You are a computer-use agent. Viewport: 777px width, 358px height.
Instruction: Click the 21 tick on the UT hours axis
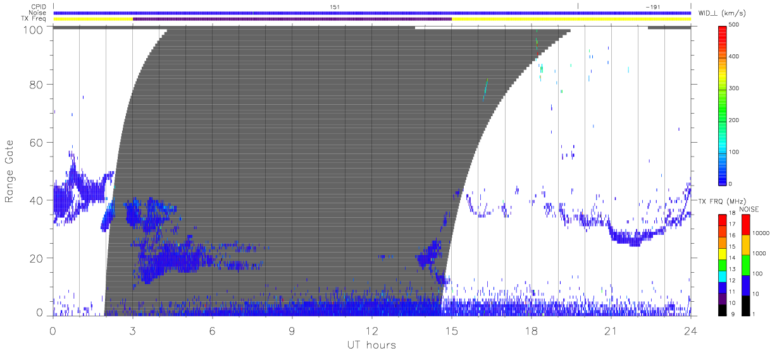611,330
